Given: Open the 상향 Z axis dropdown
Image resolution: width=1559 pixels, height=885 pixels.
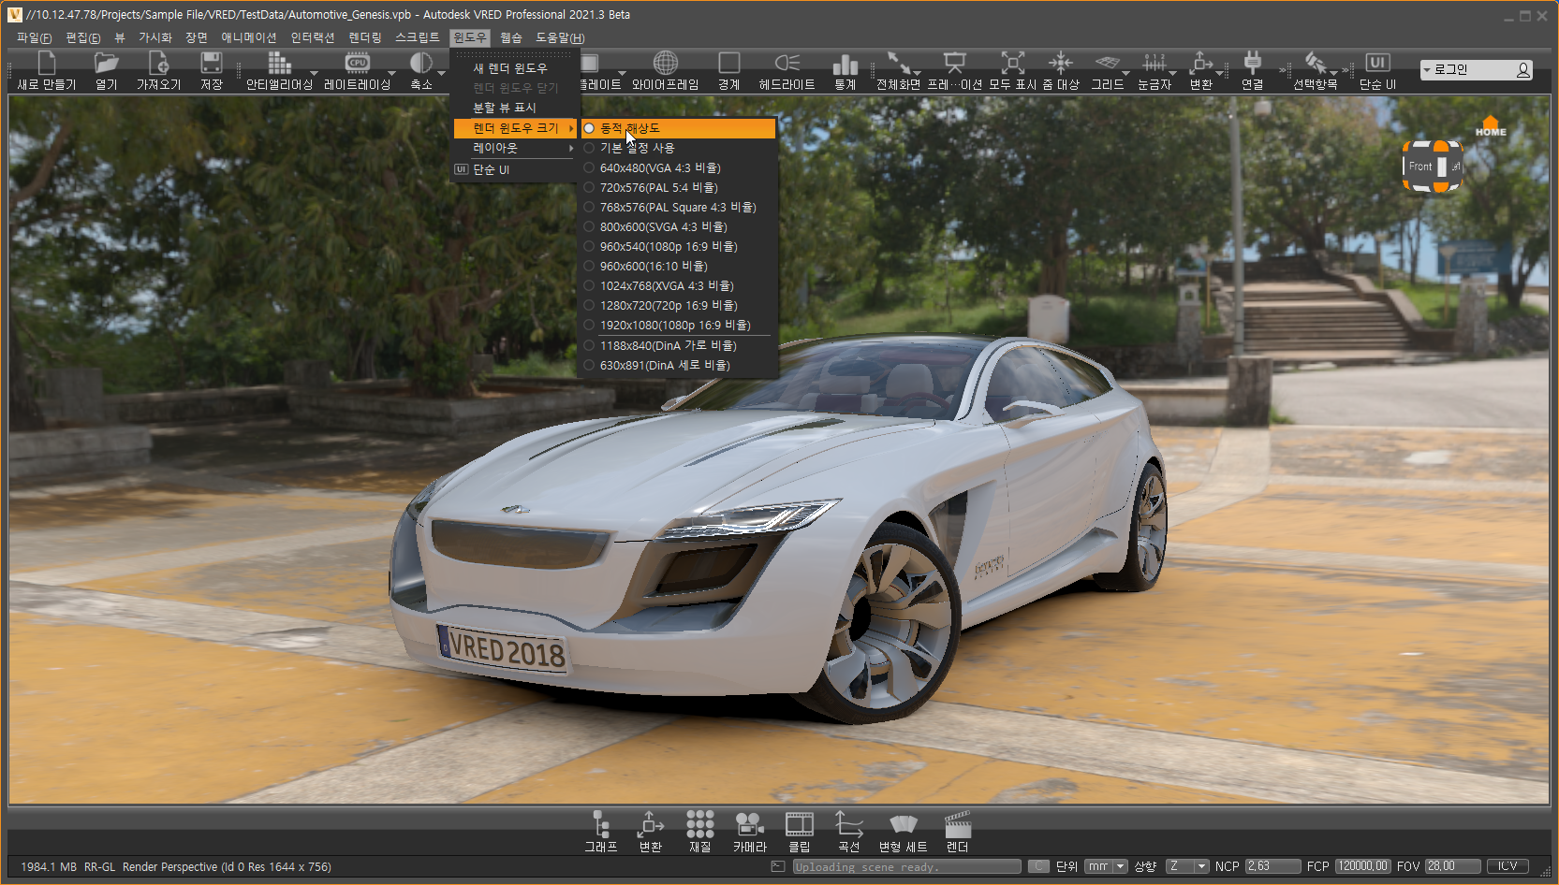Looking at the screenshot, I should pos(1187,866).
